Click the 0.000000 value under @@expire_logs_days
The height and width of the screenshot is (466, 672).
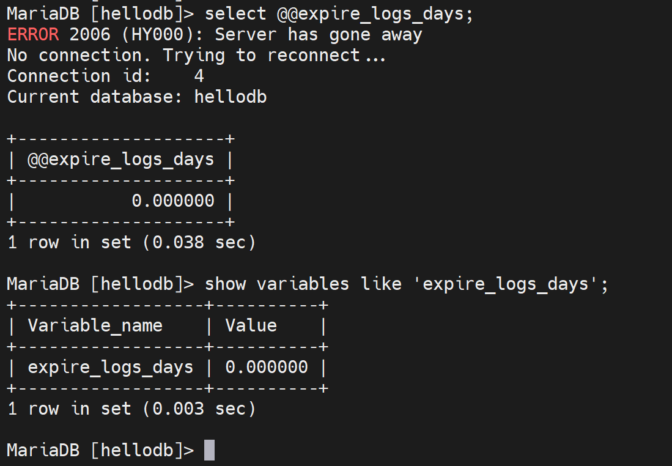(173, 201)
